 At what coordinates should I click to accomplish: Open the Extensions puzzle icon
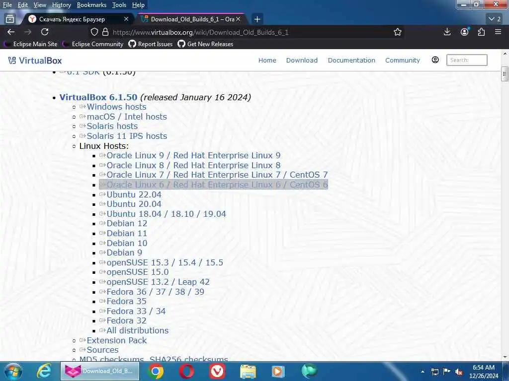coord(481,32)
